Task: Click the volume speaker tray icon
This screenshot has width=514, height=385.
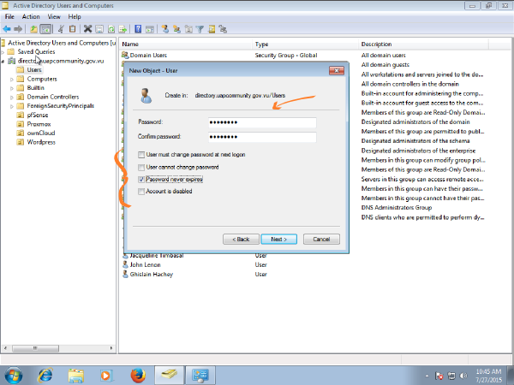Action: (463, 376)
